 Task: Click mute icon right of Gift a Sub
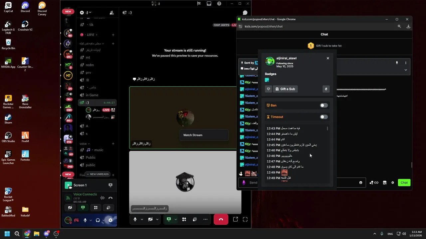pyautogui.click(x=326, y=89)
